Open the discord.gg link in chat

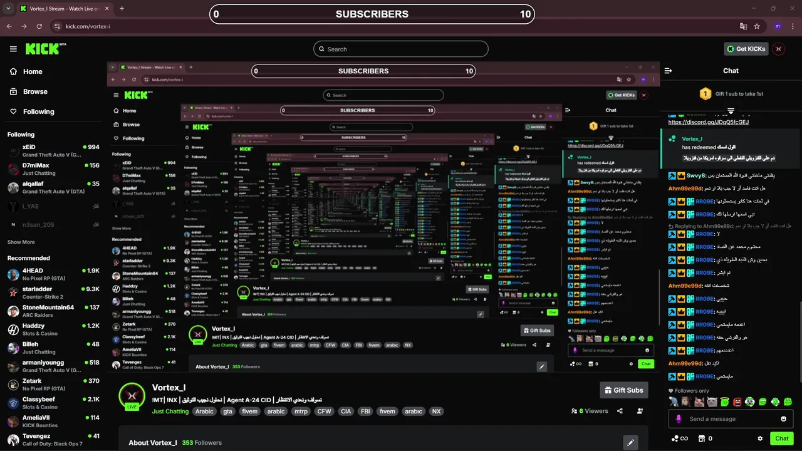point(709,122)
